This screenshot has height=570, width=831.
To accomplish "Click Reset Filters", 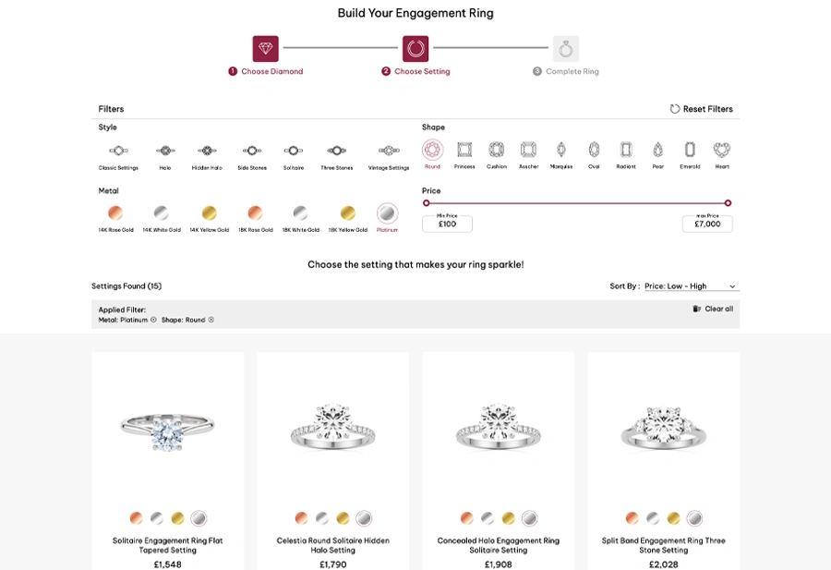I will click(x=701, y=109).
